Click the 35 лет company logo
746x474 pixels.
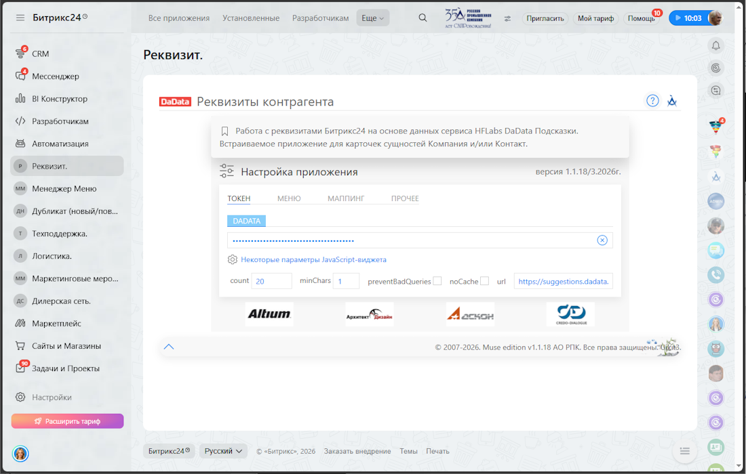click(468, 18)
